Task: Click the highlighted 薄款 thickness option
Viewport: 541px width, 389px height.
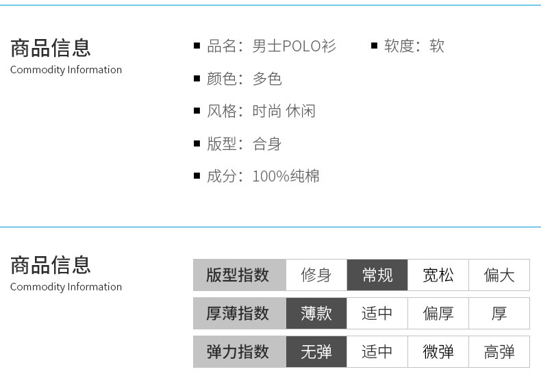Action: pos(316,314)
